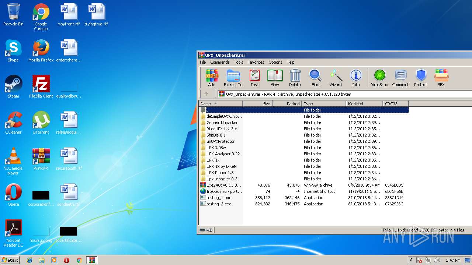This screenshot has height=265, width=472.
Task: Click the Add toolbar icon in WinRAR
Action: point(212,78)
